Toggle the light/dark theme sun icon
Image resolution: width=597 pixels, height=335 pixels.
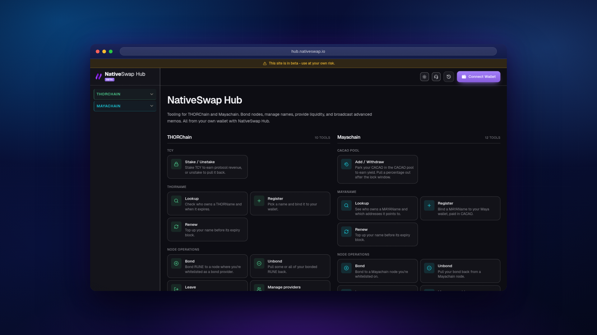(x=424, y=77)
